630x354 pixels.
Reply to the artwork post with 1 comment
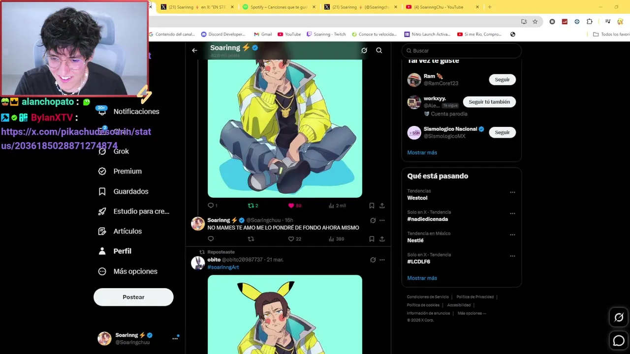(x=213, y=206)
